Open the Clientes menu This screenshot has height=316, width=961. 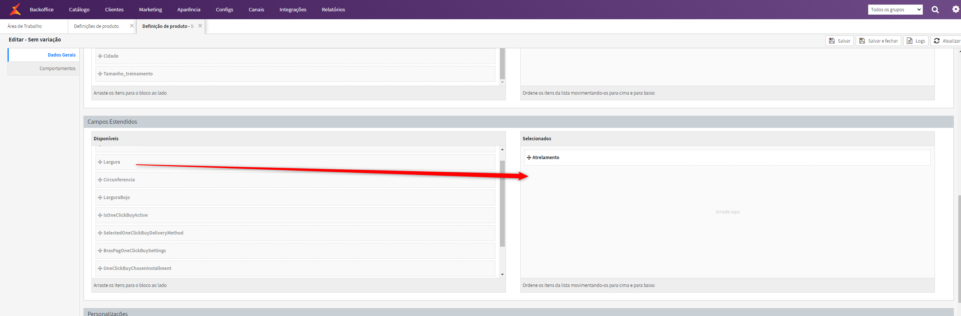[x=114, y=9]
